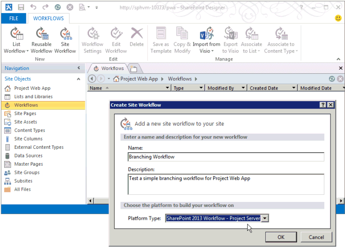Screen dimensions: 345x247
Task: Click the workflow Name text field
Action: tap(225, 157)
